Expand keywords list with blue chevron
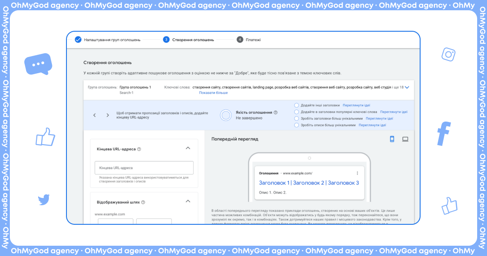Image resolution: width=487 pixels, height=256 pixels. tap(407, 87)
